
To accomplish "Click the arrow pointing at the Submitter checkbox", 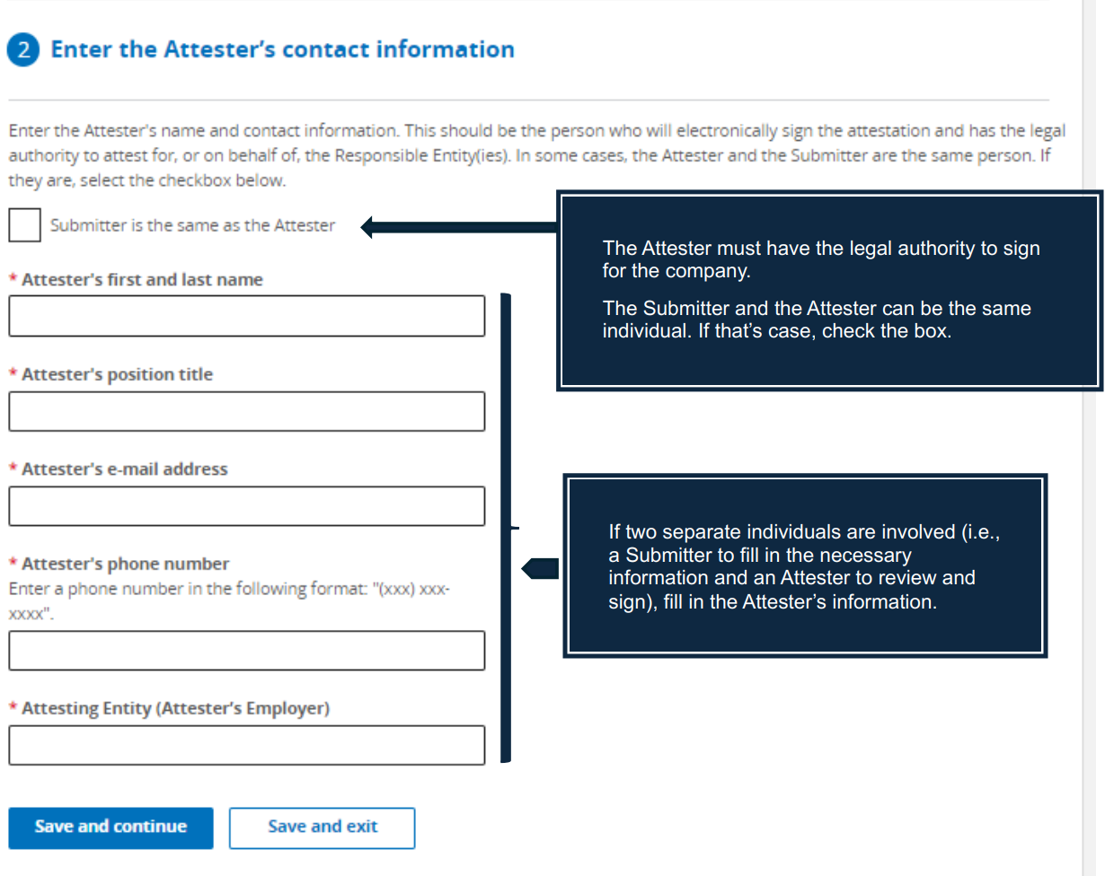I will pyautogui.click(x=458, y=226).
